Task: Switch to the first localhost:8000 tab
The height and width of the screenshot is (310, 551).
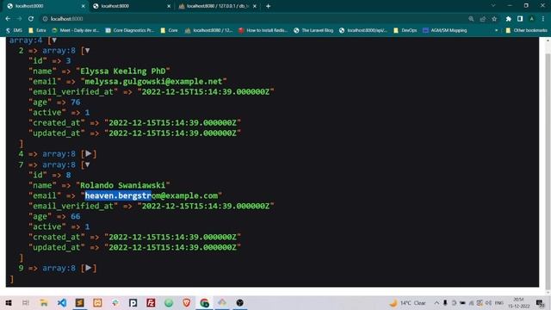Action: point(45,6)
